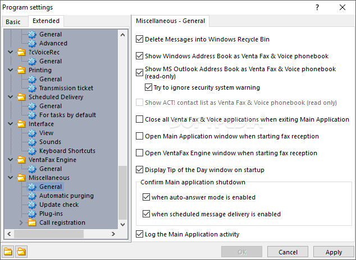The width and height of the screenshot is (356, 260).
Task: Click the help question mark in title bar
Action: (x=317, y=7)
